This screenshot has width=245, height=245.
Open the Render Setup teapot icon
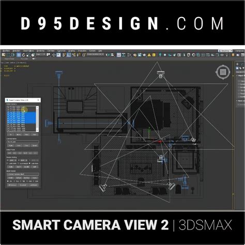(134, 55)
